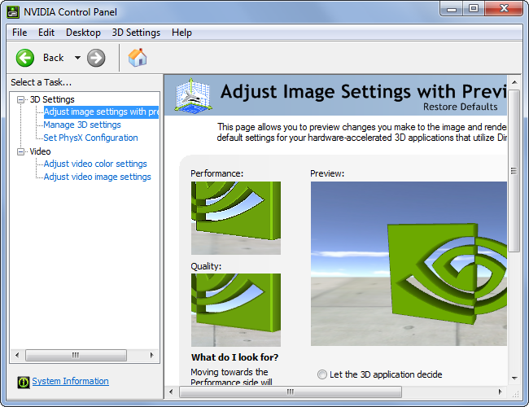Go to the Home page icon

[x=138, y=57]
